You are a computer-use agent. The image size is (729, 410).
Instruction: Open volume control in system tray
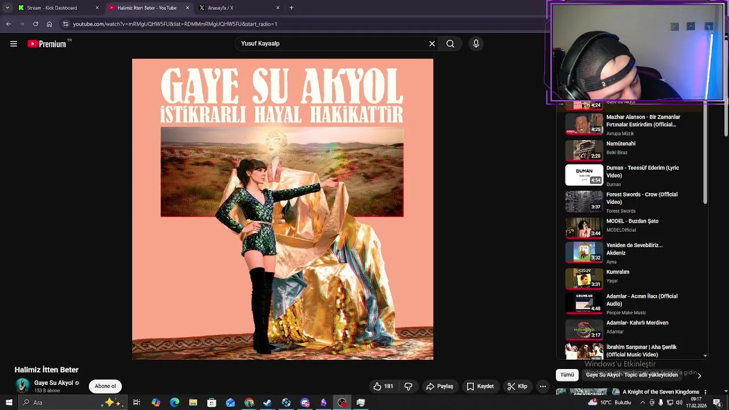point(679,403)
